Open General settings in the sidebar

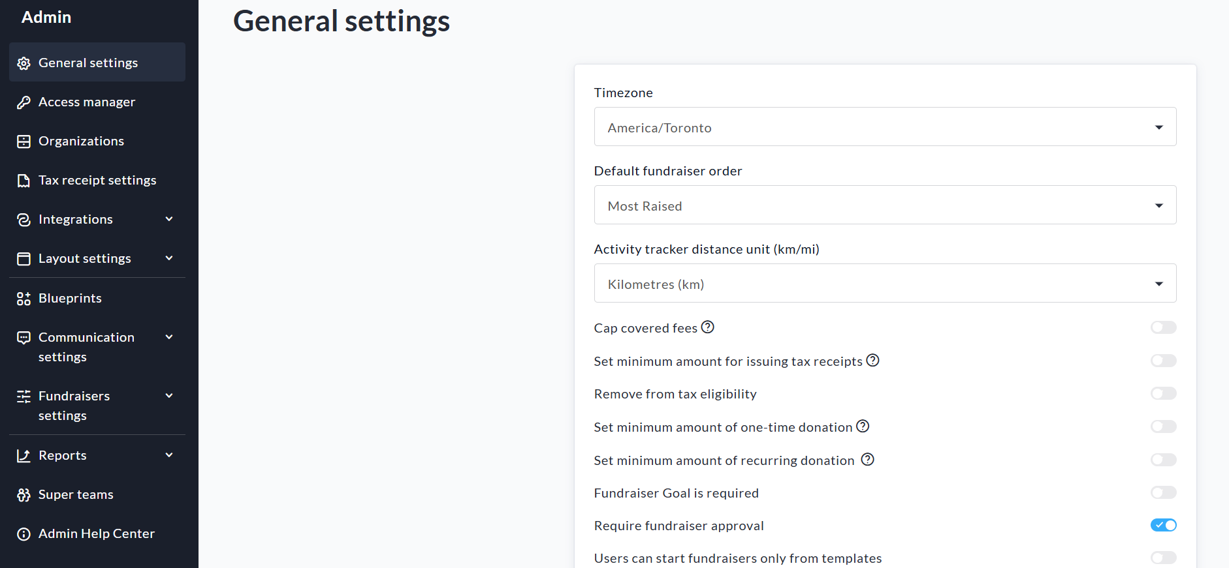(x=88, y=63)
